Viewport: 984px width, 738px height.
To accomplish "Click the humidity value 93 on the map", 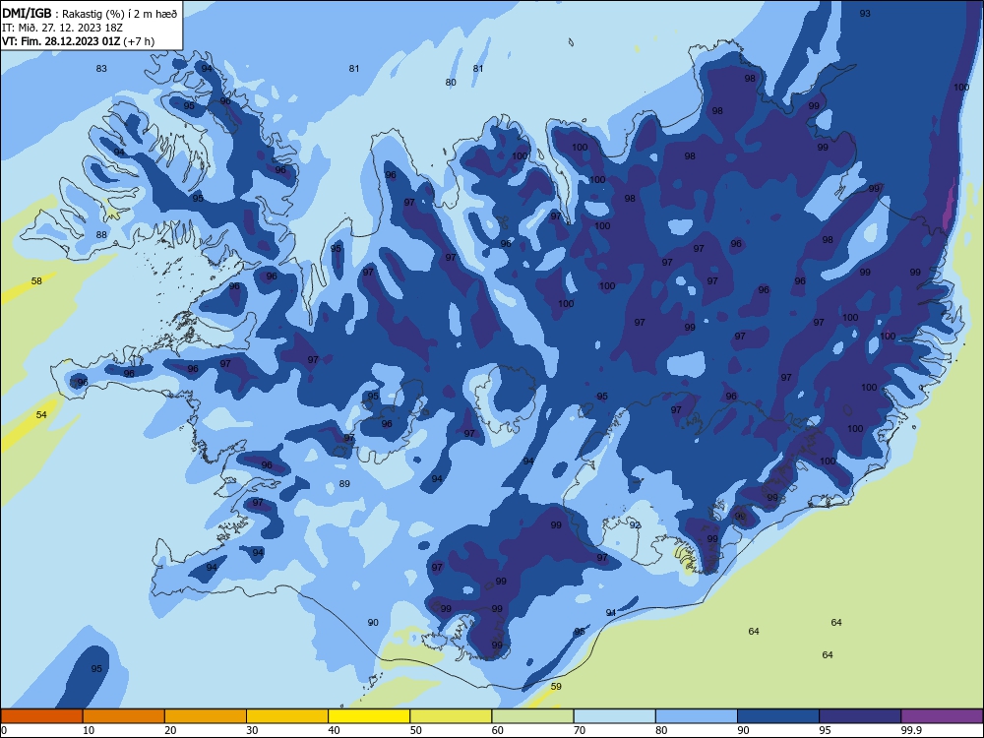I will tap(865, 13).
